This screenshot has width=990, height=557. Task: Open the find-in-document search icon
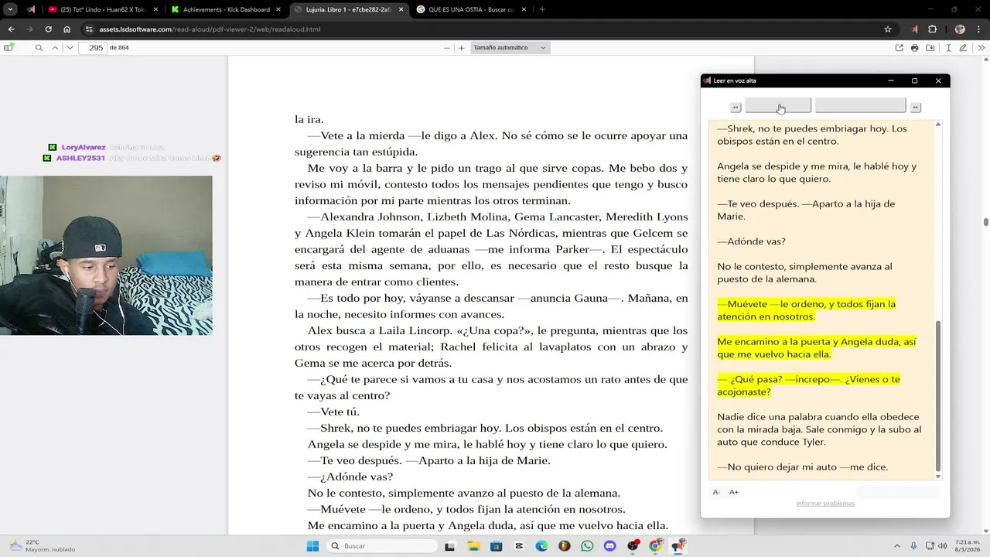click(x=39, y=48)
